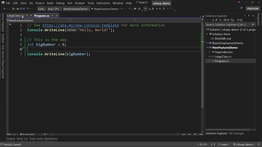Open the NewFeaturesDemo startup project dropdown

pos(77,9)
